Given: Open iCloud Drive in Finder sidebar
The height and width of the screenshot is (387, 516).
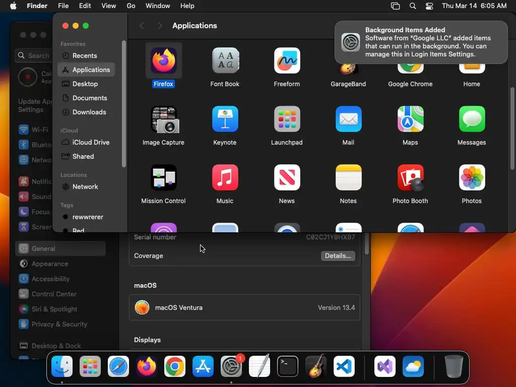Looking at the screenshot, I should click(86, 143).
